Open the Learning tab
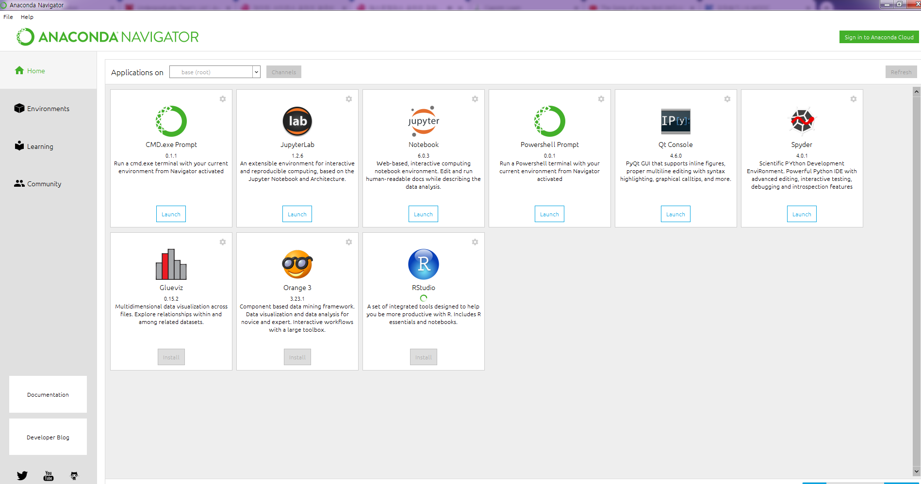The height and width of the screenshot is (484, 921). [48, 146]
